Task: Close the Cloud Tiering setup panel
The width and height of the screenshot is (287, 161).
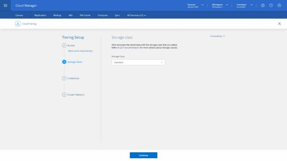Action: coord(279,24)
